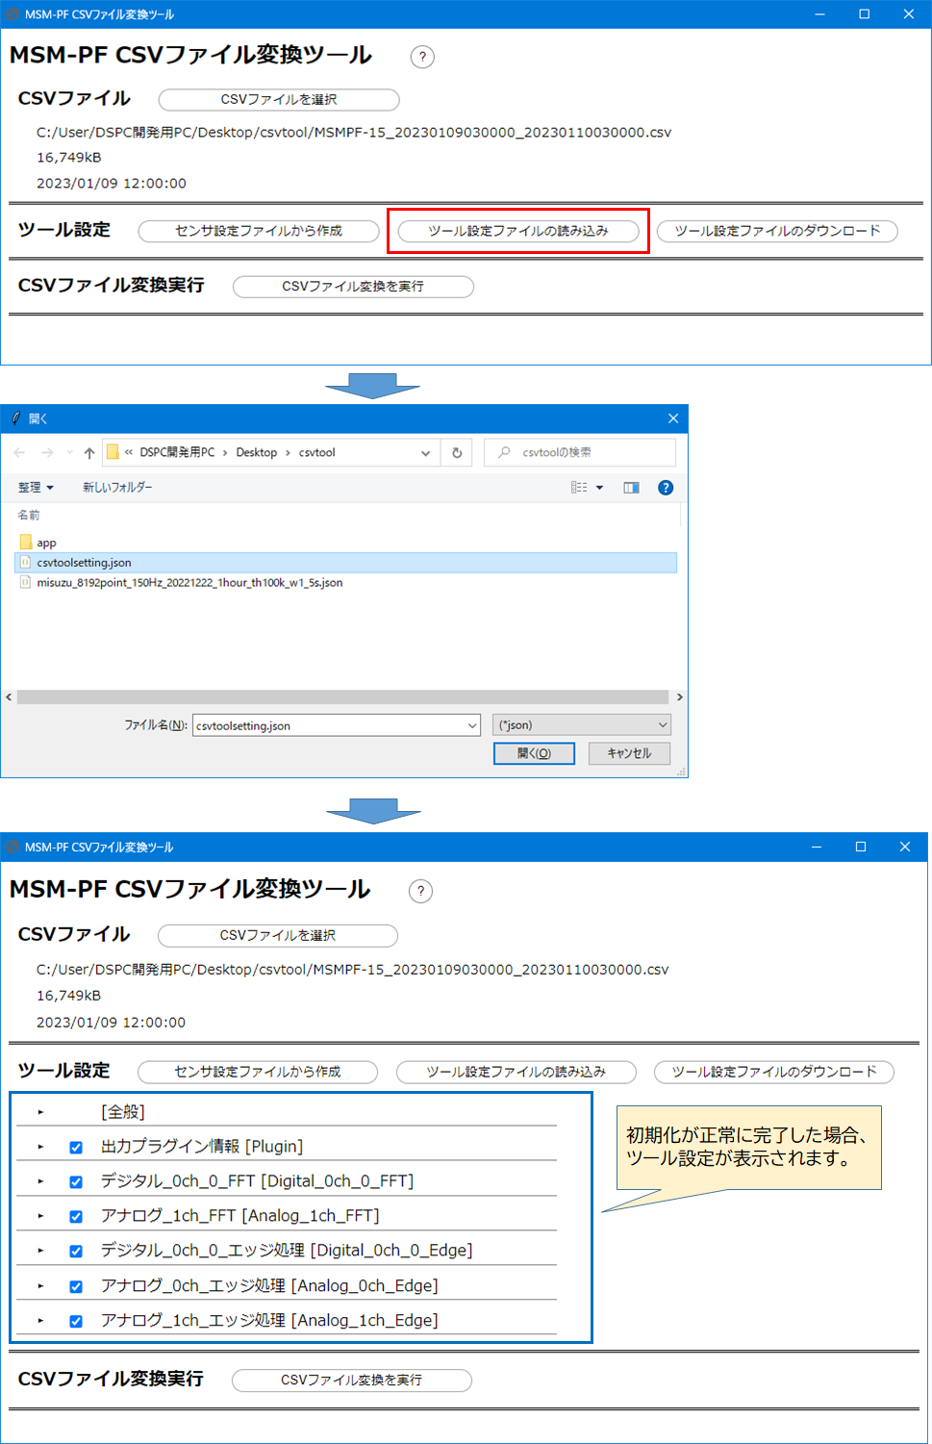Expand the [全般] settings section

[40, 1112]
